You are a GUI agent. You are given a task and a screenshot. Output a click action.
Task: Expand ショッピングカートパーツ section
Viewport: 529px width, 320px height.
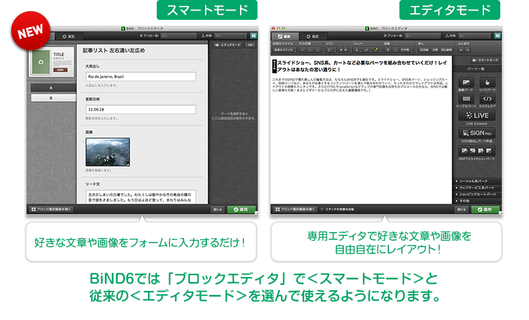click(477, 194)
